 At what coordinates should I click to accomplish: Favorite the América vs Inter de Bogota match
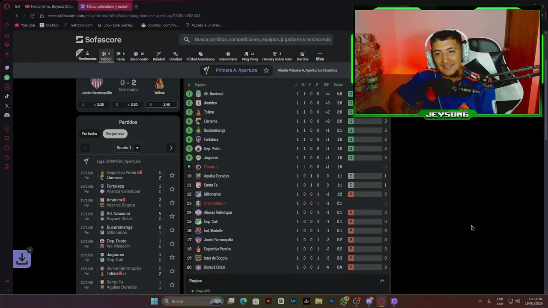[x=172, y=202]
